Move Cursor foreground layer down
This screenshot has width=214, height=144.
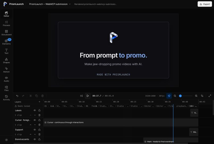pyautogui.click(x=35, y=125)
